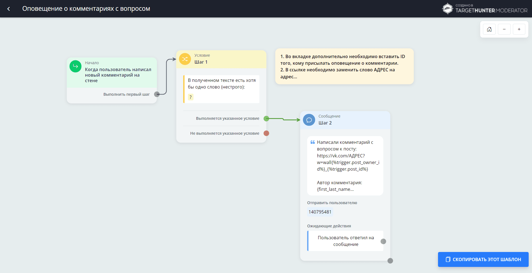Click the yellow Condition shuffle icon

pyautogui.click(x=185, y=59)
